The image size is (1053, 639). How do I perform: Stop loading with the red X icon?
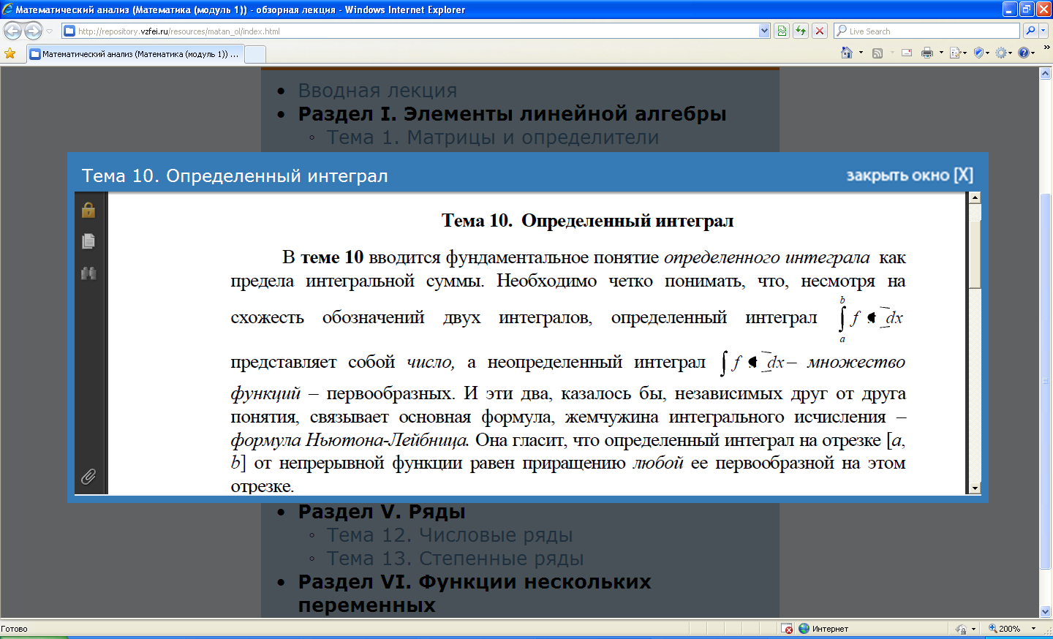point(820,31)
